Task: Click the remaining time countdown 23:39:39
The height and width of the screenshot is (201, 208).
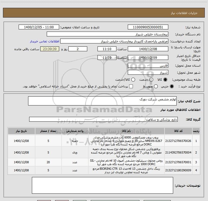Action: [x=50, y=49]
